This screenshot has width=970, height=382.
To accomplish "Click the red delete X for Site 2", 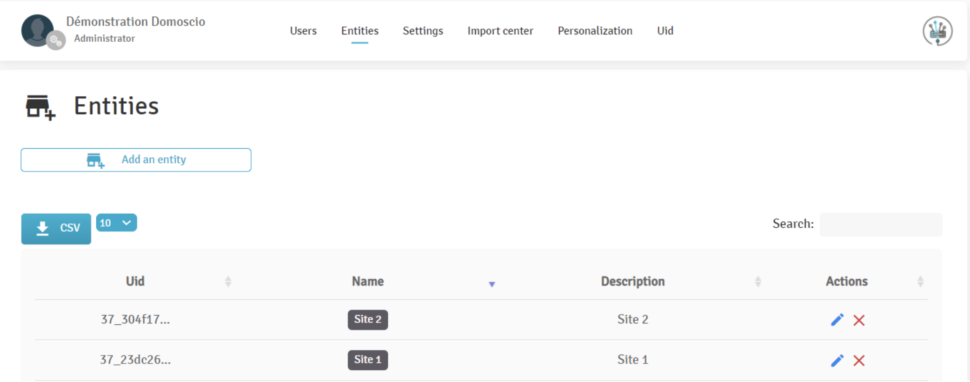I will tap(858, 320).
